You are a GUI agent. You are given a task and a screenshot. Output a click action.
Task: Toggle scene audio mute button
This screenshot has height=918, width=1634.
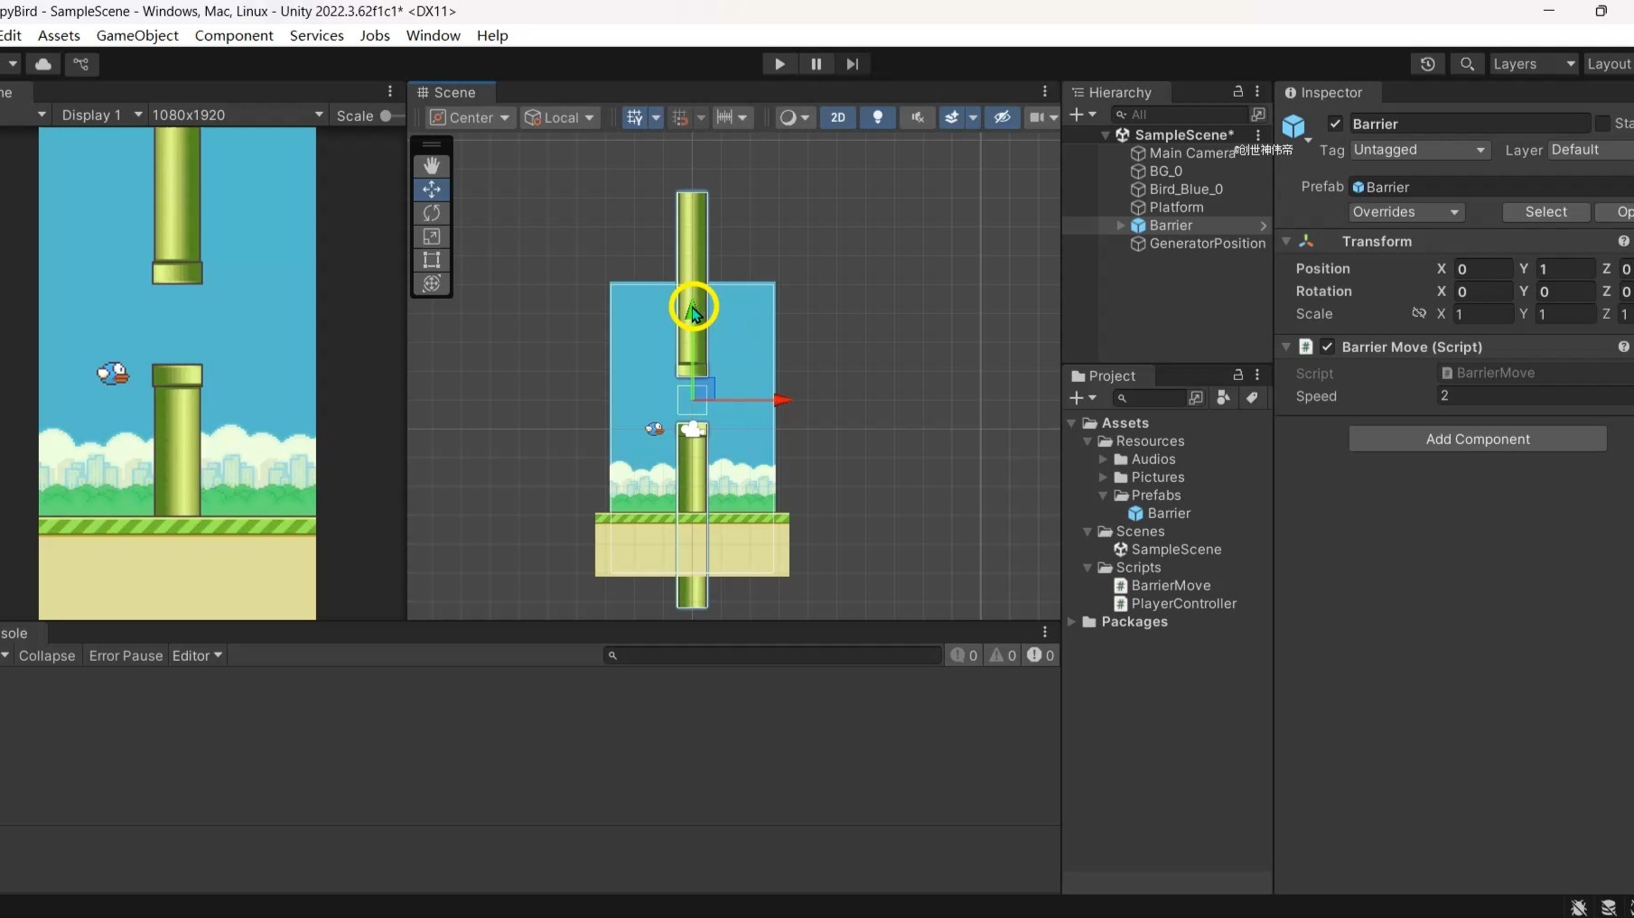[918, 117]
